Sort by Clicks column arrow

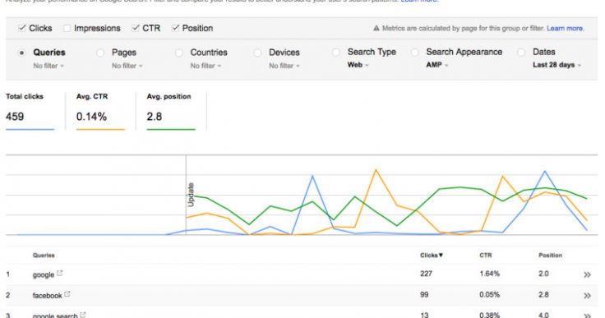click(441, 255)
